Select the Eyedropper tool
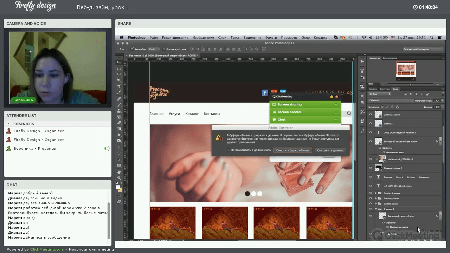450x253 pixels. (x=119, y=92)
